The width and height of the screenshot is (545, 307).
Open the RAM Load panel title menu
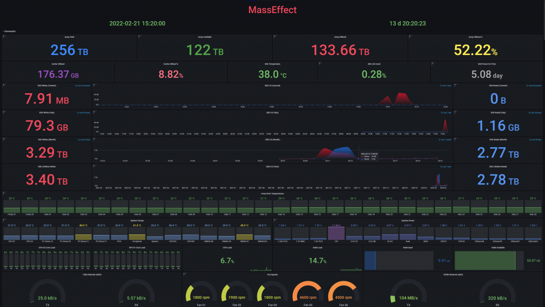pos(317,248)
